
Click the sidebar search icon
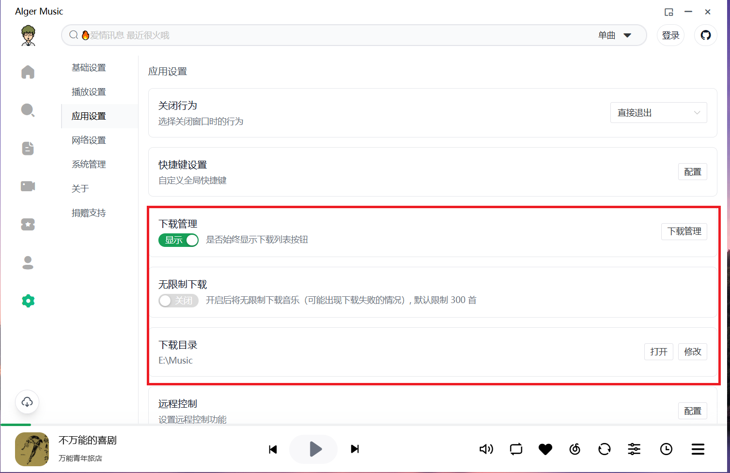click(x=28, y=110)
